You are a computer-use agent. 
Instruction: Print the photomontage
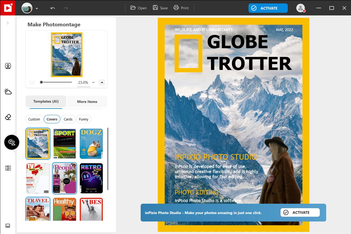tap(181, 8)
